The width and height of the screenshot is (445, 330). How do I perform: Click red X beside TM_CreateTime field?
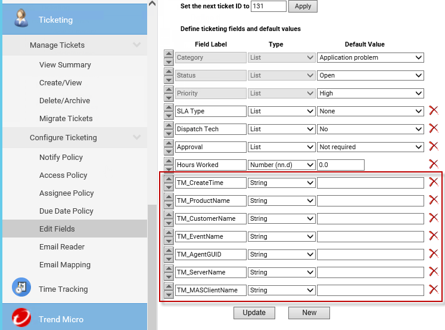coord(433,183)
